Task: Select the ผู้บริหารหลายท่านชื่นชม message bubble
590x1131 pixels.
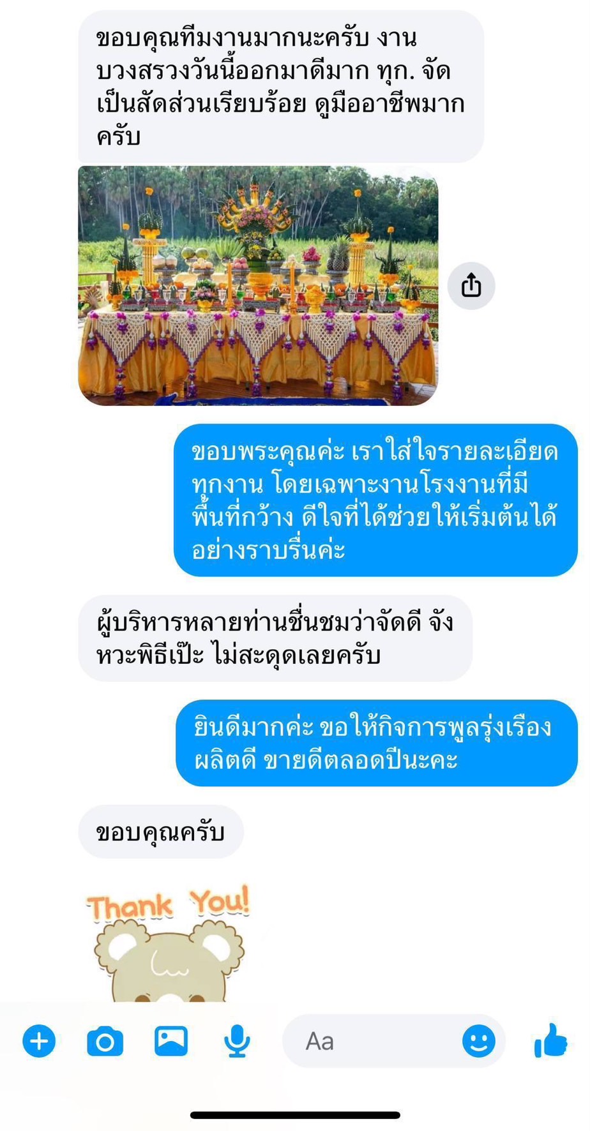Action: pos(275,638)
